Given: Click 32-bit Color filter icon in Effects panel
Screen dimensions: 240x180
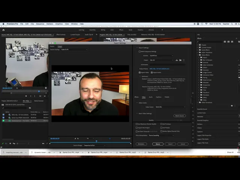Looking at the screenshot, I should [x=228, y=42].
